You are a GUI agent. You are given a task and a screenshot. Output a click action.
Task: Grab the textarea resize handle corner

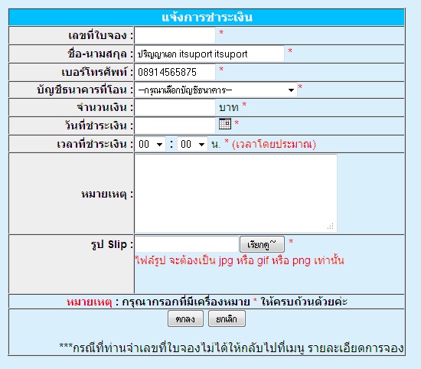point(331,226)
